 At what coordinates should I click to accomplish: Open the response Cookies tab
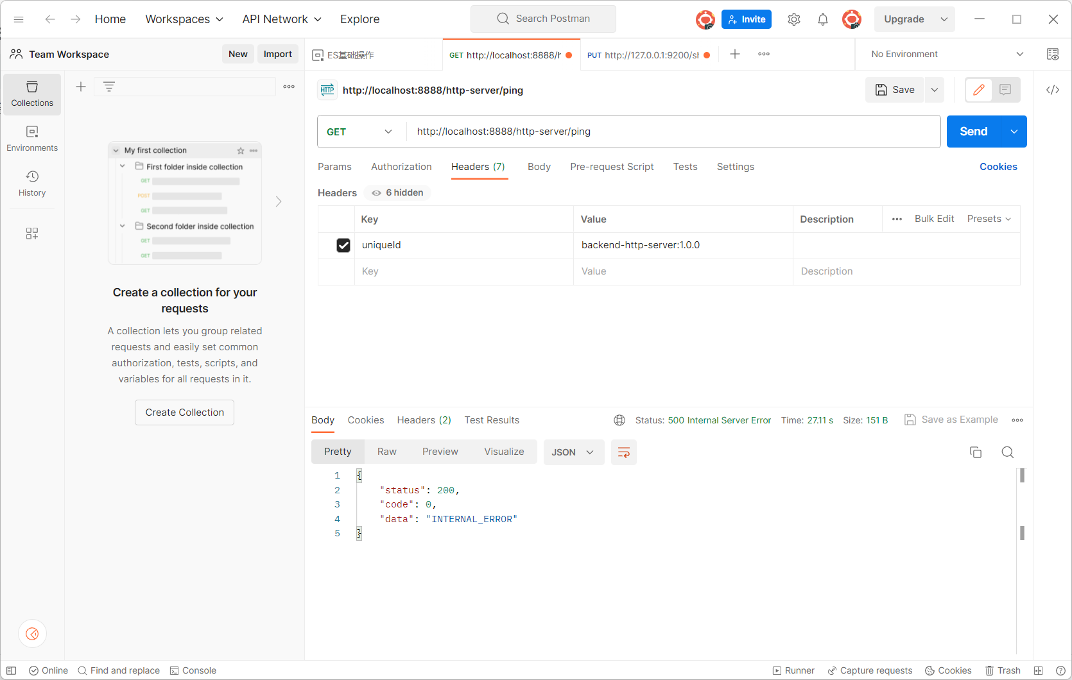(366, 420)
